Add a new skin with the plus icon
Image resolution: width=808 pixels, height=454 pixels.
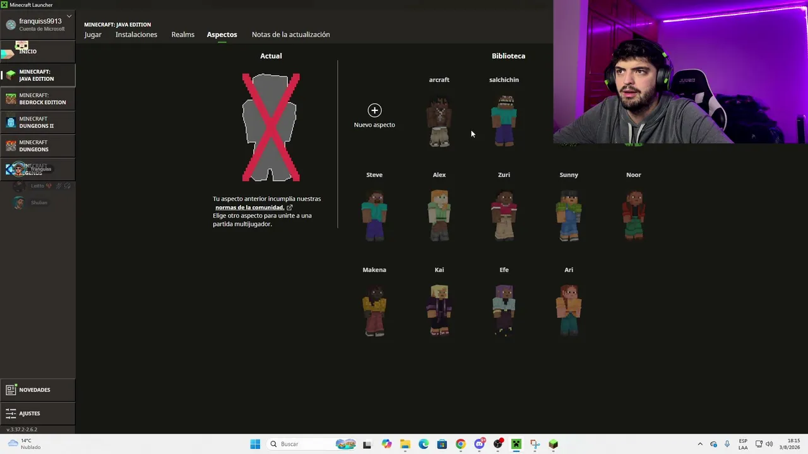pos(374,110)
